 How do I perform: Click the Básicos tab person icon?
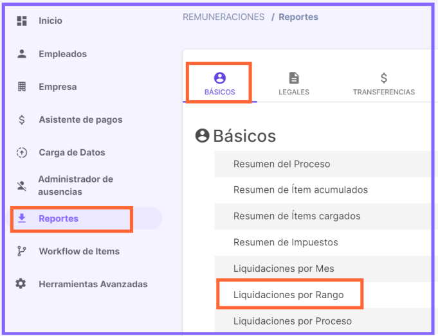pyautogui.click(x=220, y=78)
